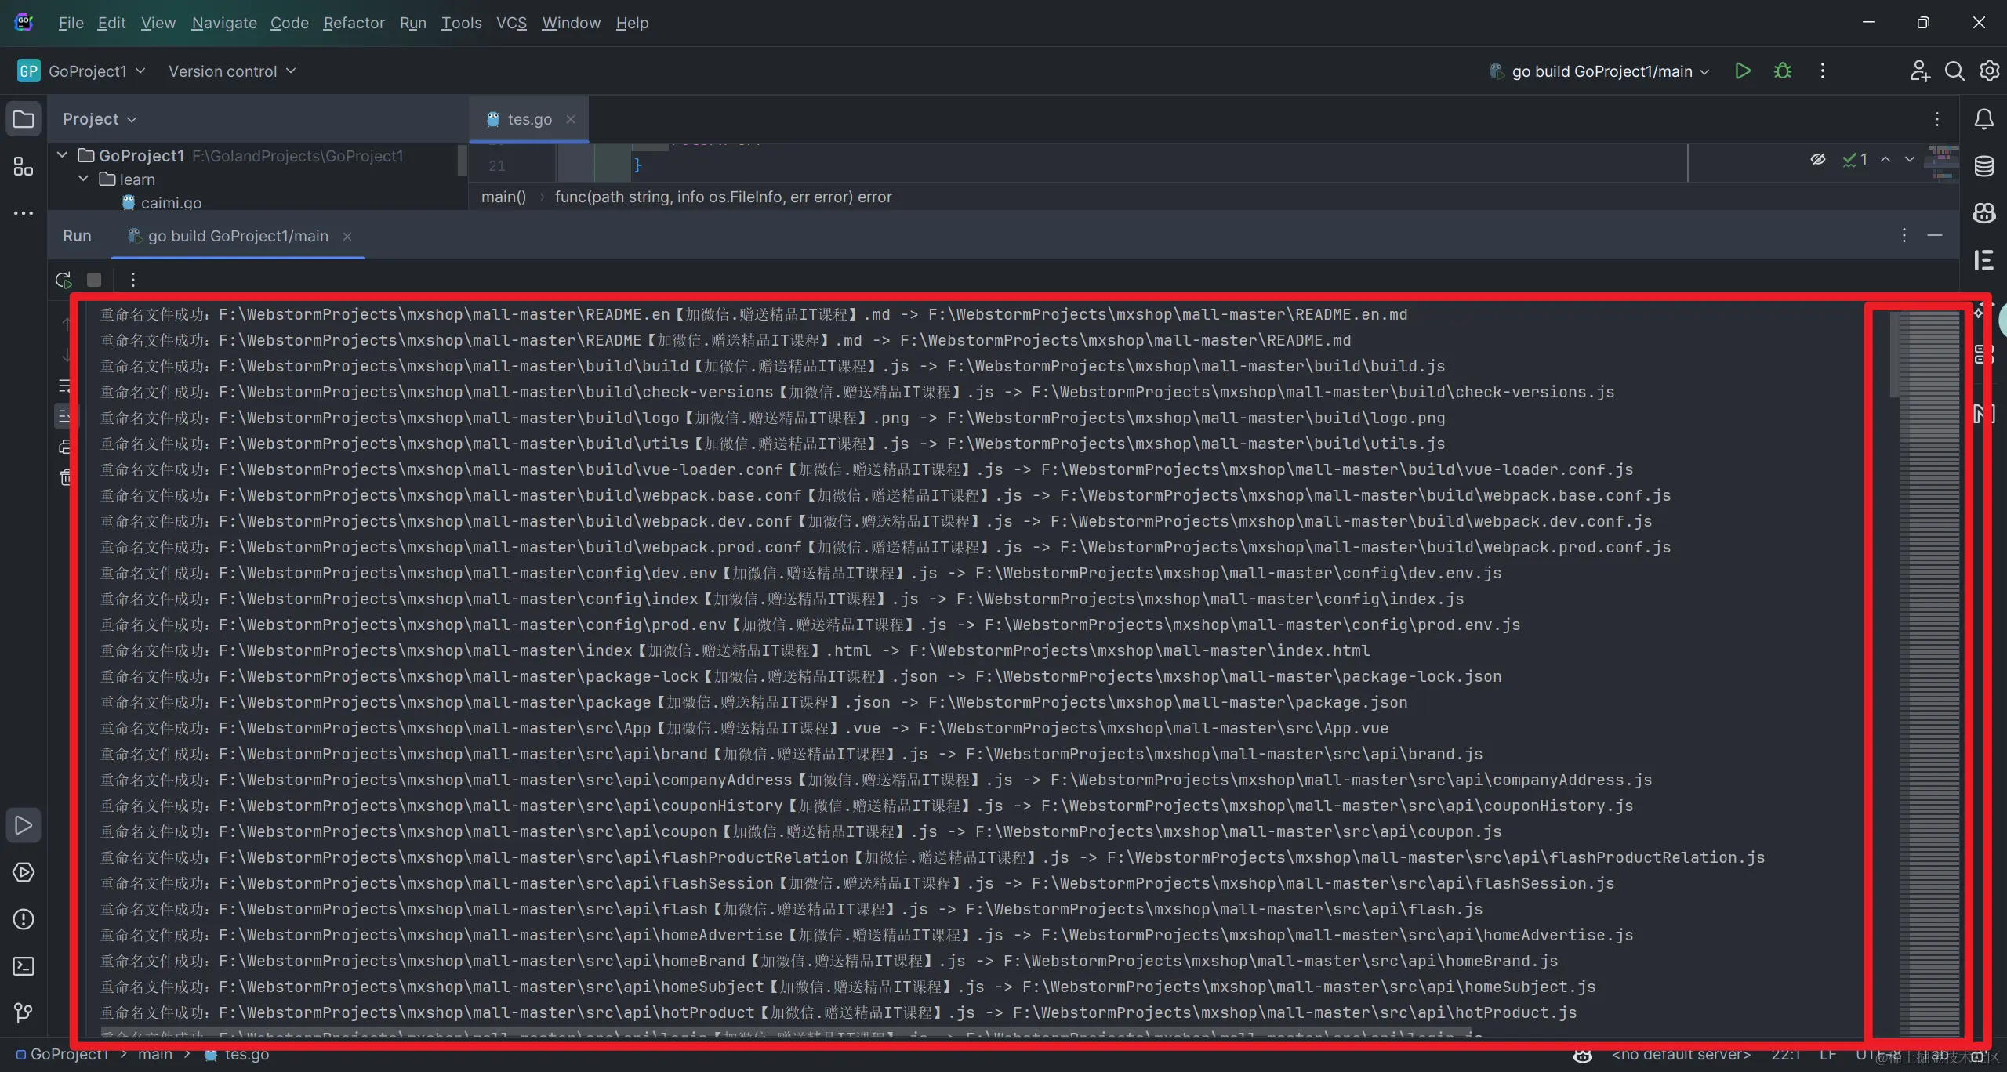Collapse the learn folder
The image size is (2007, 1072).
[83, 179]
